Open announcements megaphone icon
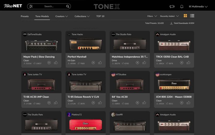This screenshot has width=215, height=135. [172, 6]
